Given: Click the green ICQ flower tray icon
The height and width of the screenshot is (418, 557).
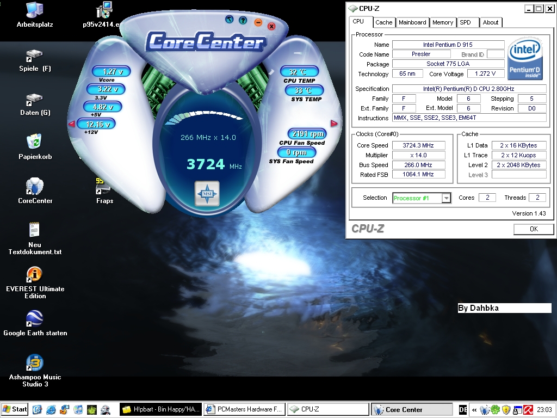Looking at the screenshot, I should 495,410.
